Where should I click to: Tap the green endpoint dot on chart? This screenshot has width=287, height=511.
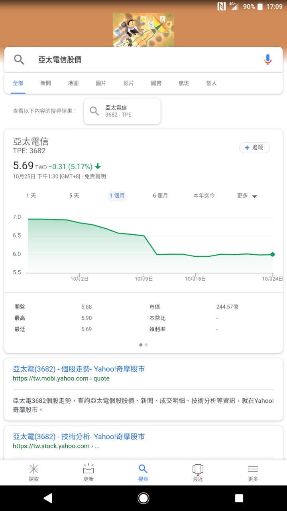273,254
